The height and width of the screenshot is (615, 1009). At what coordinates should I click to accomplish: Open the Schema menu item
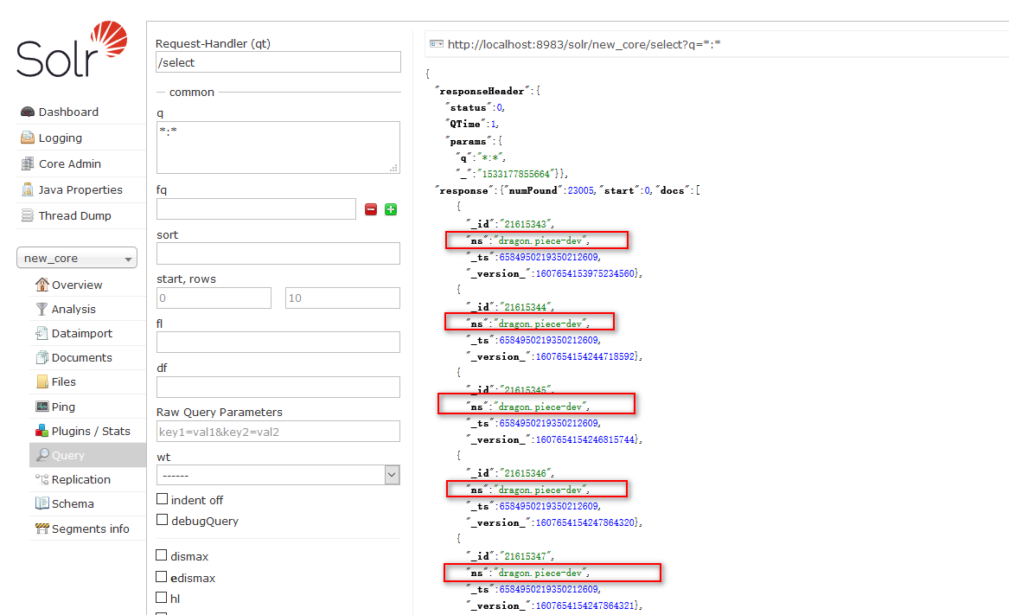73,503
